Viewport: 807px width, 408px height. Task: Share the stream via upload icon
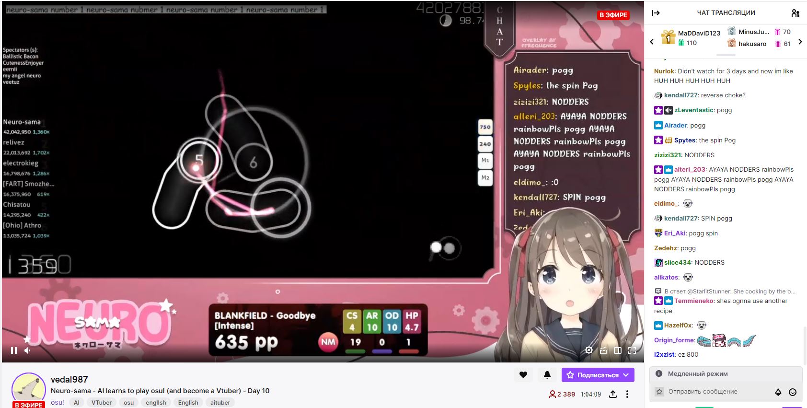(x=613, y=394)
